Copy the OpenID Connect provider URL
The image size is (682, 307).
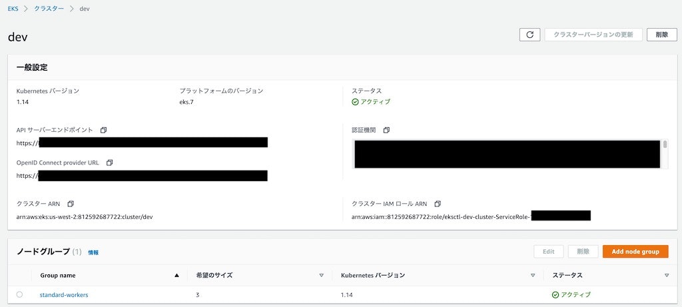pos(110,162)
